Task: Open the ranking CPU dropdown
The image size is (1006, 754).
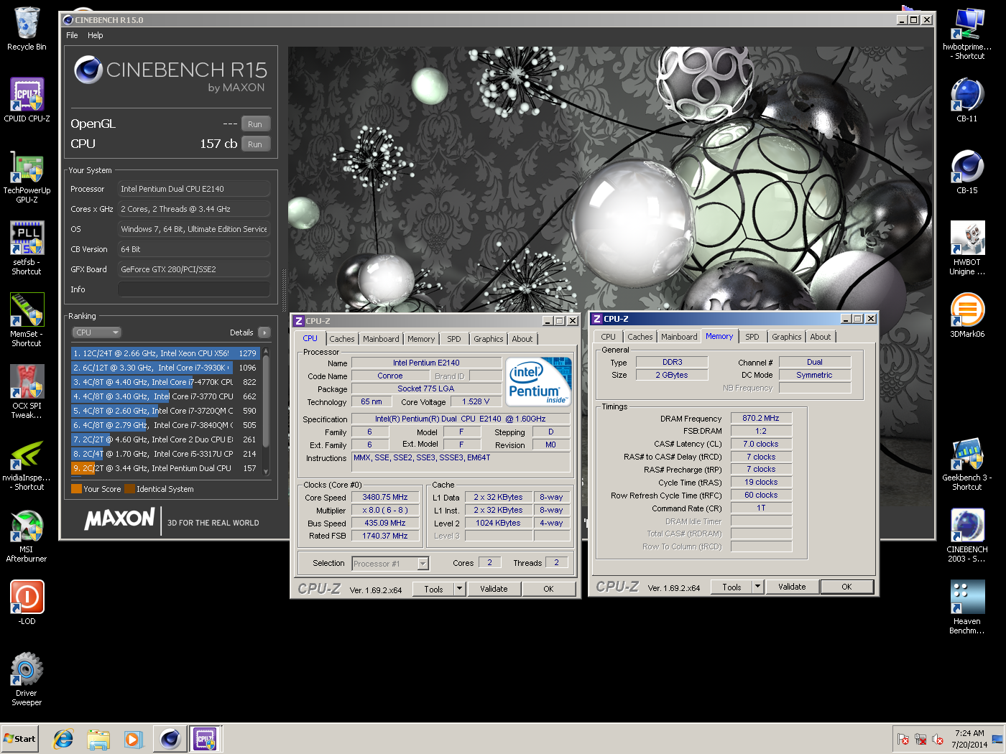Action: tap(97, 332)
